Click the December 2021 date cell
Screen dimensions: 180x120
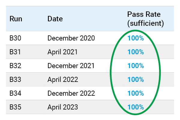point(71,66)
